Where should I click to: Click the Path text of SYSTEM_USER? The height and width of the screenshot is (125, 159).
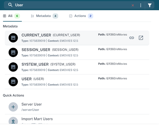pos(113,64)
